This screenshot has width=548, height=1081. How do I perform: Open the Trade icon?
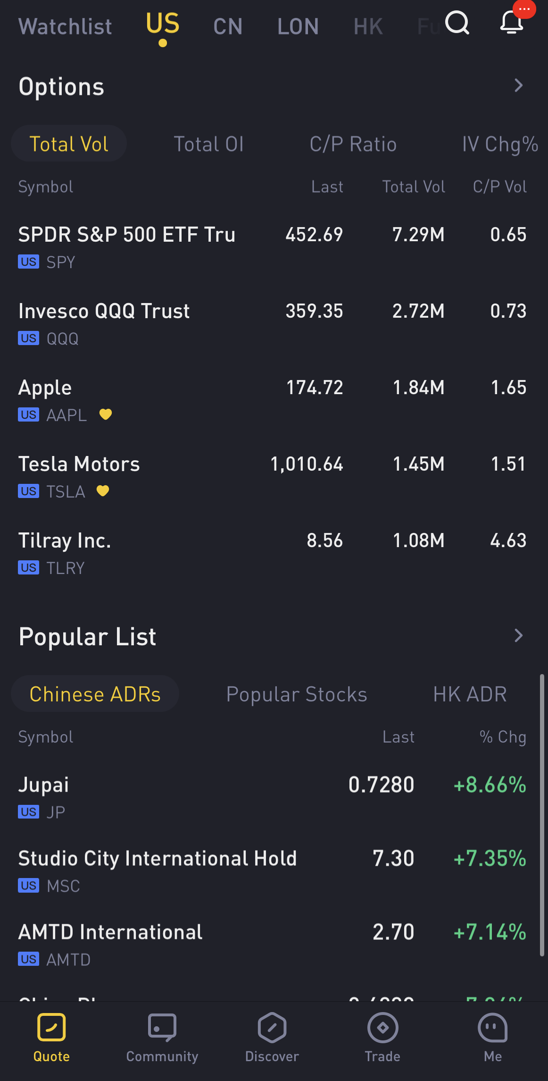[382, 1027]
